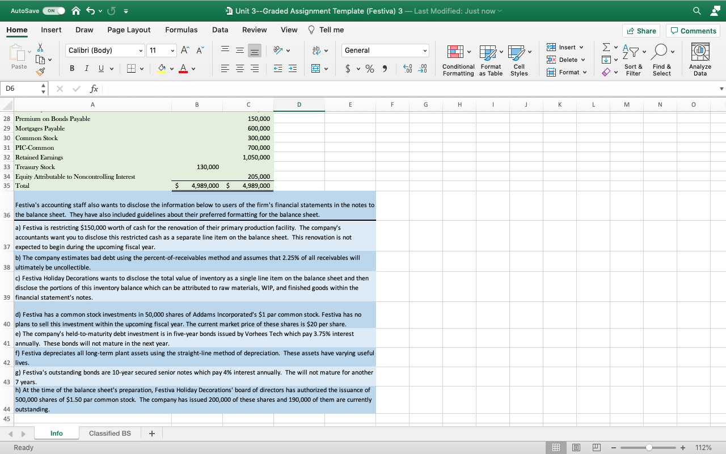Open Format as Table gallery
This screenshot has height=454, width=726.
click(491, 61)
